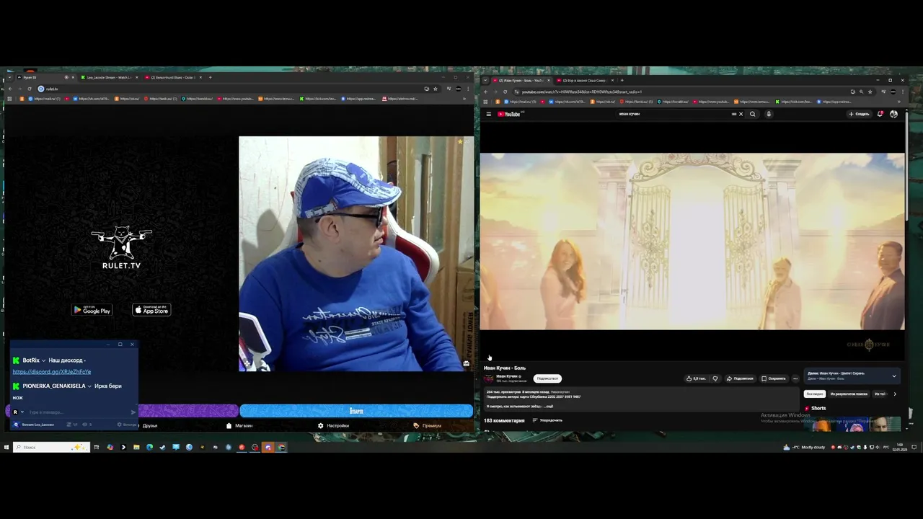Switch to Pyлeт tab in left browser

click(x=46, y=77)
